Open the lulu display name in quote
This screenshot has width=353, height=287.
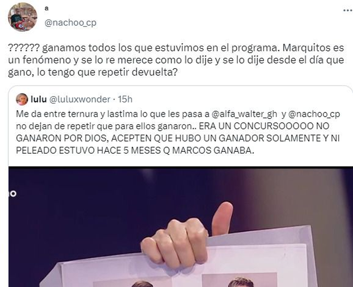pos(38,99)
